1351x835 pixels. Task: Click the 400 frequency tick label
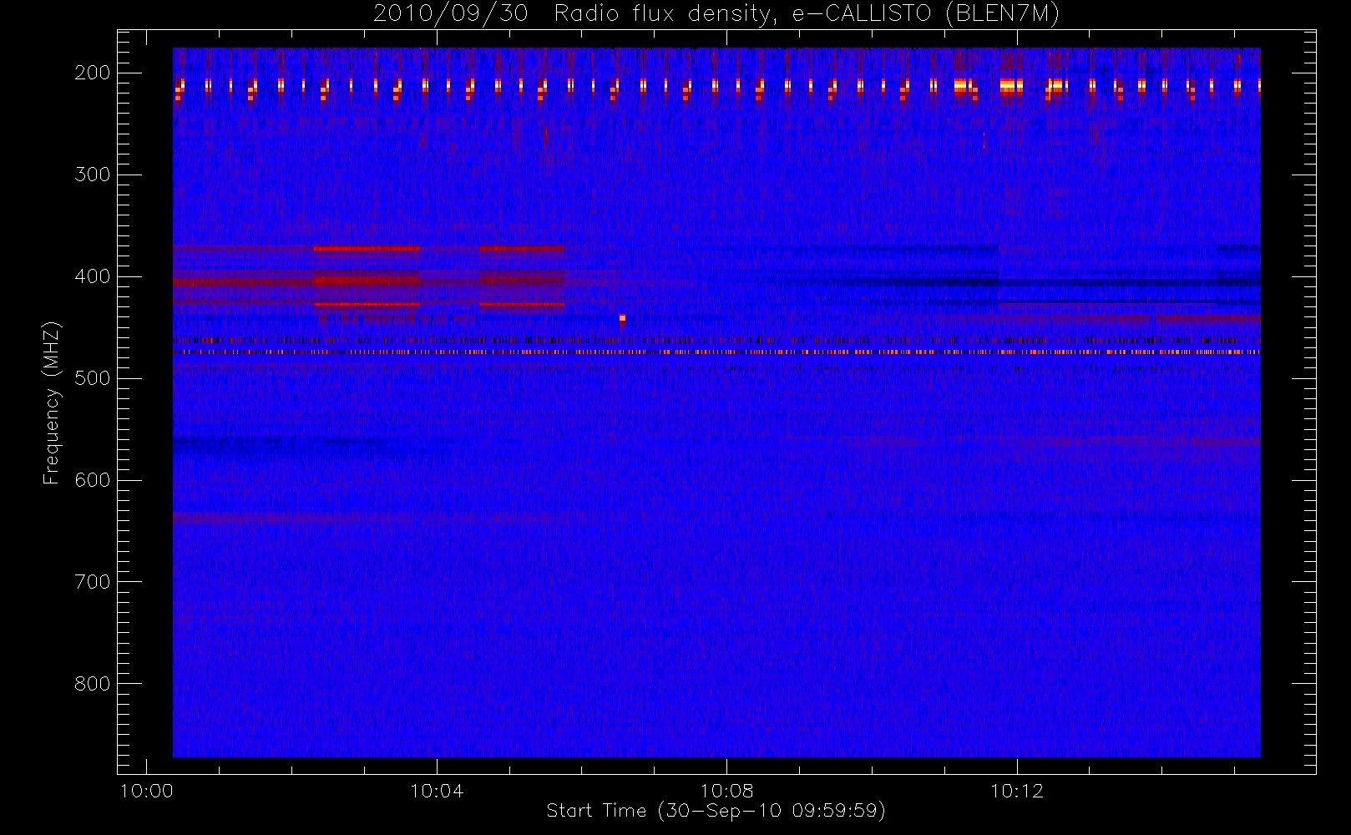(x=93, y=276)
